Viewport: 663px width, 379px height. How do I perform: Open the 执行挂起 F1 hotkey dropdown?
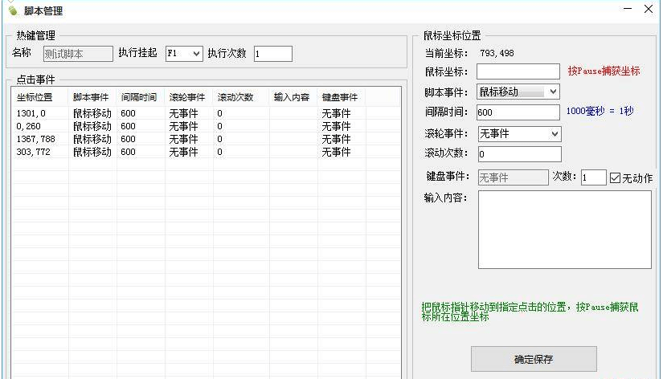(183, 54)
